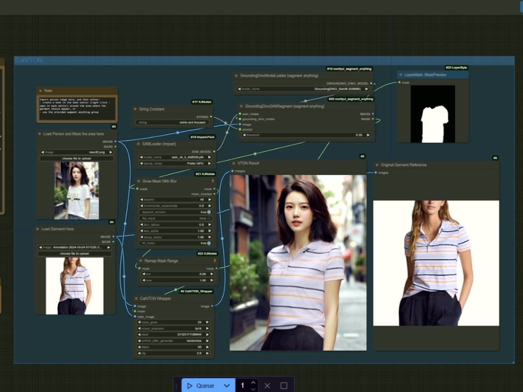Click the #17 KJNodes badge
This screenshot has height=392, width=523.
(202, 102)
